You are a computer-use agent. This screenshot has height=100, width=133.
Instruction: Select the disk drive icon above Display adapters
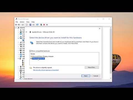click(x=21, y=36)
